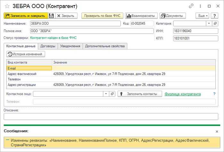Screen dimensions: 224x152
Task: Click the Описание text field
Action: [111, 117]
